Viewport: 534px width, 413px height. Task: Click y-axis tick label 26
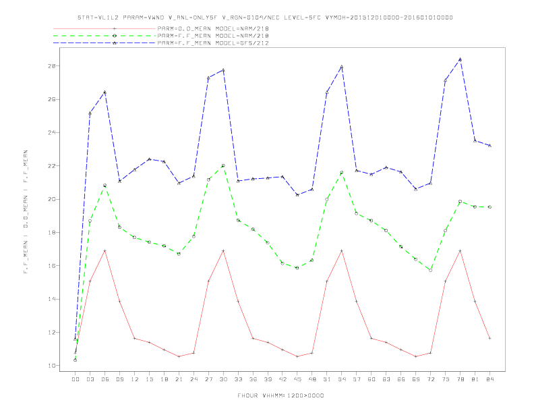point(52,99)
